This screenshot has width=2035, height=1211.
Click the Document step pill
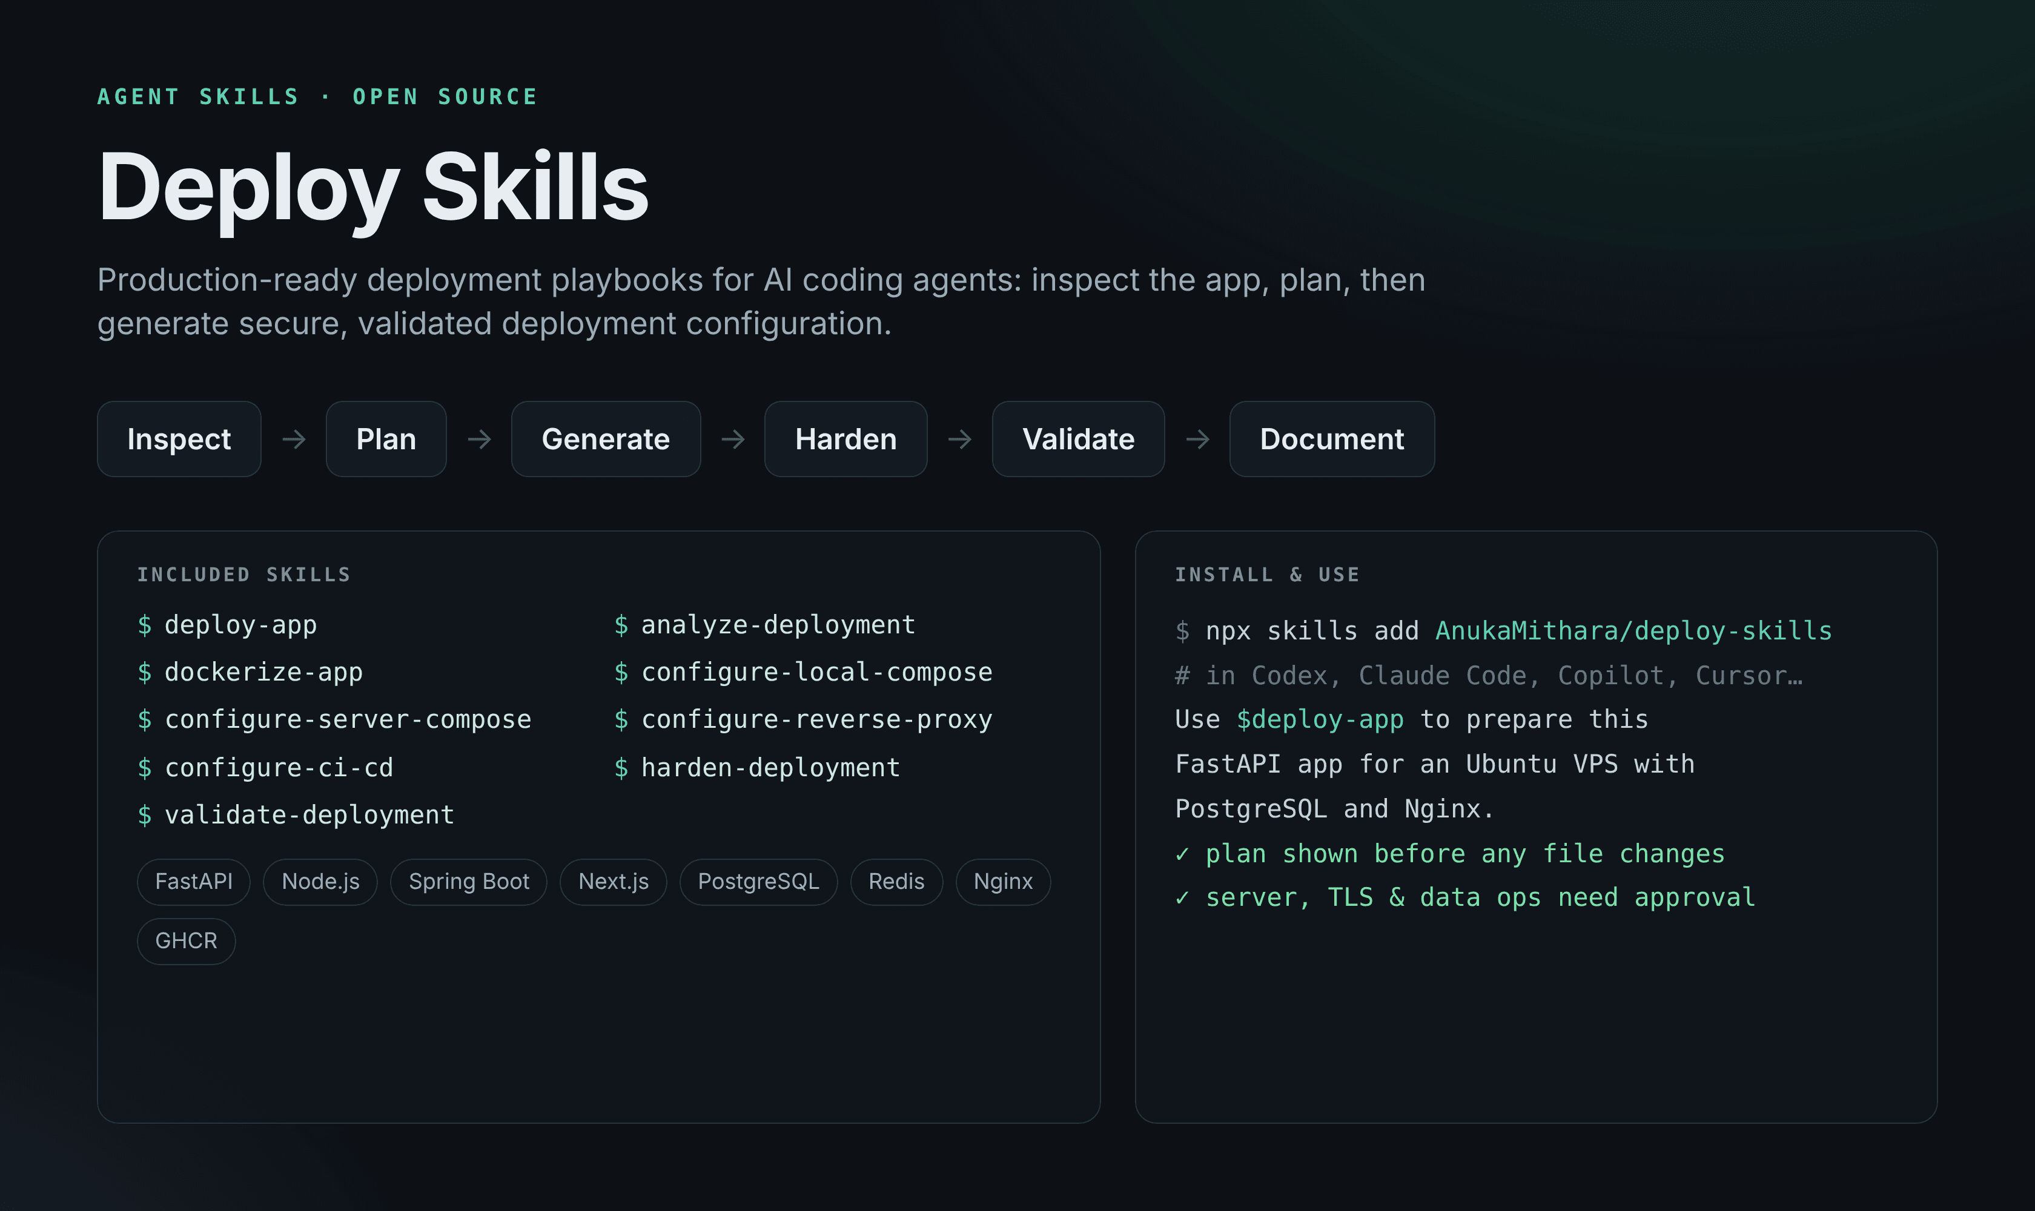(x=1331, y=439)
